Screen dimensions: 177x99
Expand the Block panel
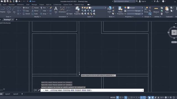point(111,16)
